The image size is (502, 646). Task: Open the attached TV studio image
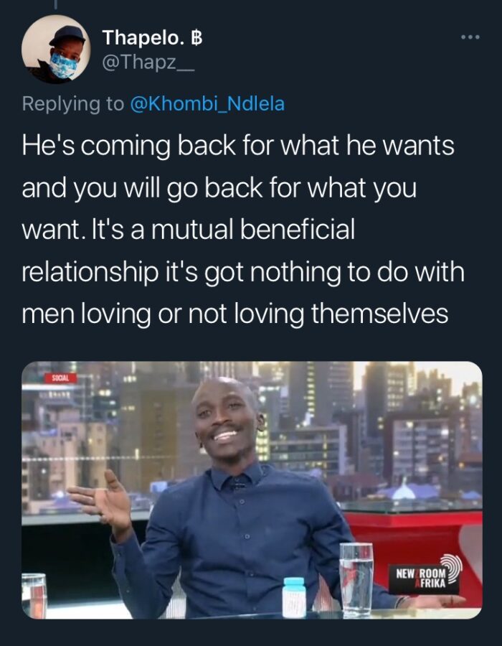(x=252, y=490)
